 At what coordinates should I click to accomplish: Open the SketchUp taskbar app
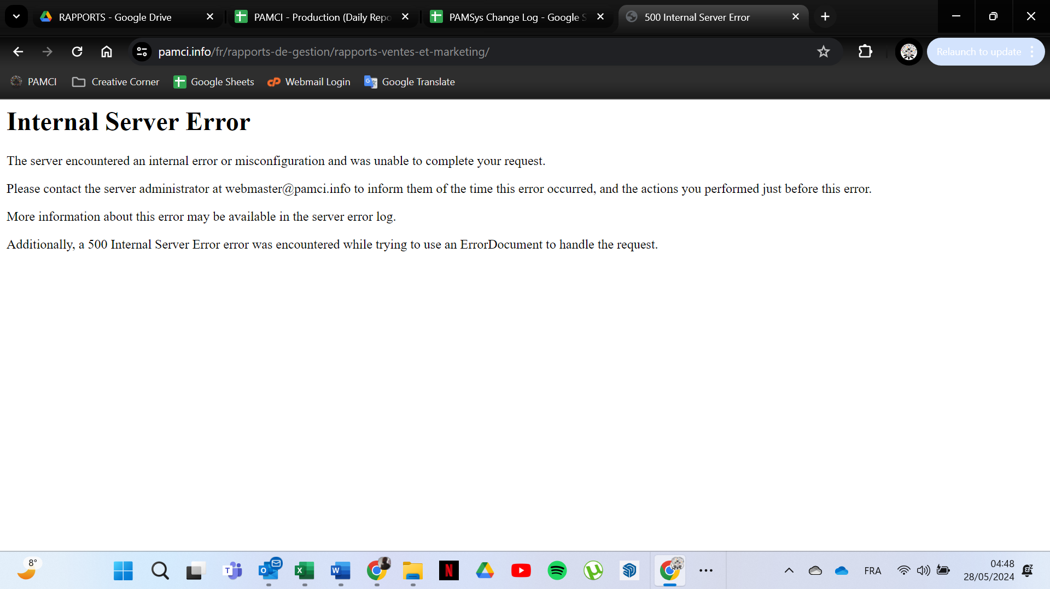click(629, 571)
